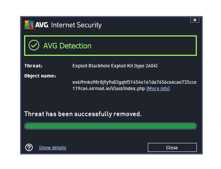Open help via the question mark icon

click(29, 147)
